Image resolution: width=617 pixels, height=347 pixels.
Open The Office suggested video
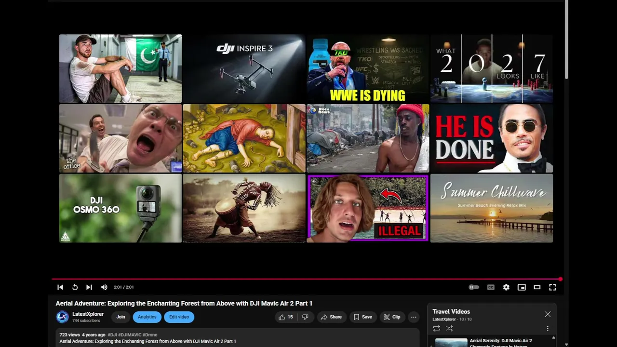coord(121,138)
